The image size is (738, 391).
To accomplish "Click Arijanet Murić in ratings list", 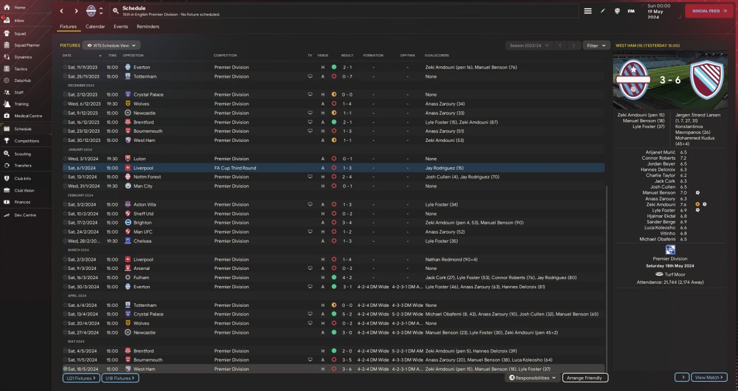I will pos(660,152).
